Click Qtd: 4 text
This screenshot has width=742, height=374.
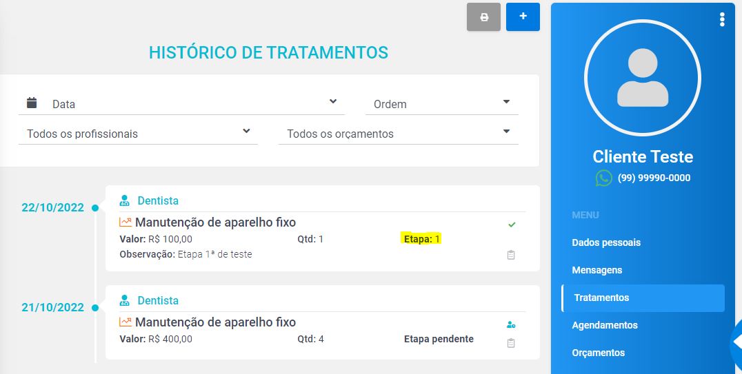tap(310, 339)
